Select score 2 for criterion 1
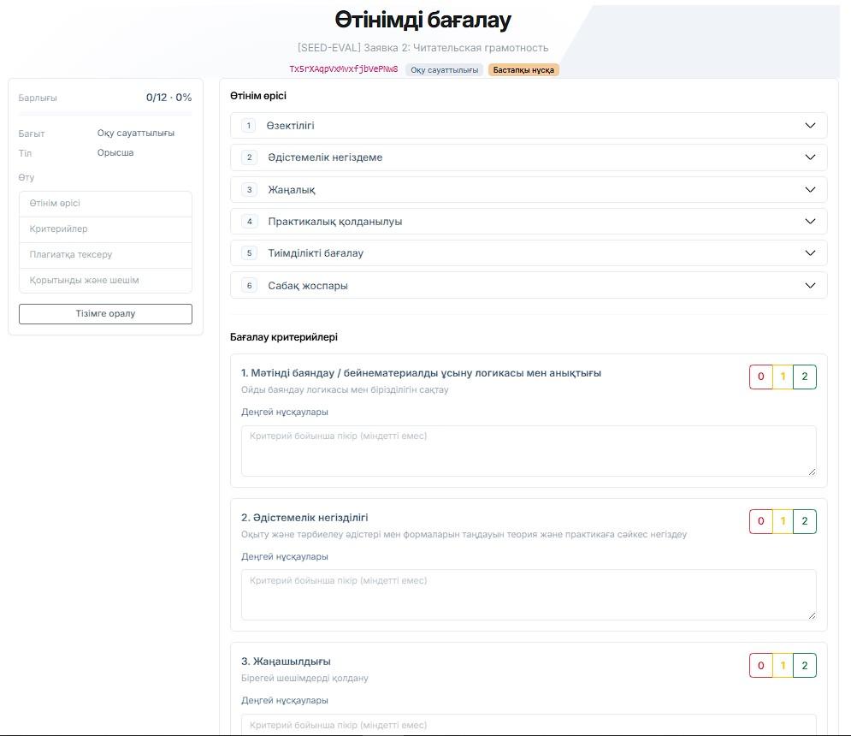Viewport: 851px width, 736px height. pos(804,377)
